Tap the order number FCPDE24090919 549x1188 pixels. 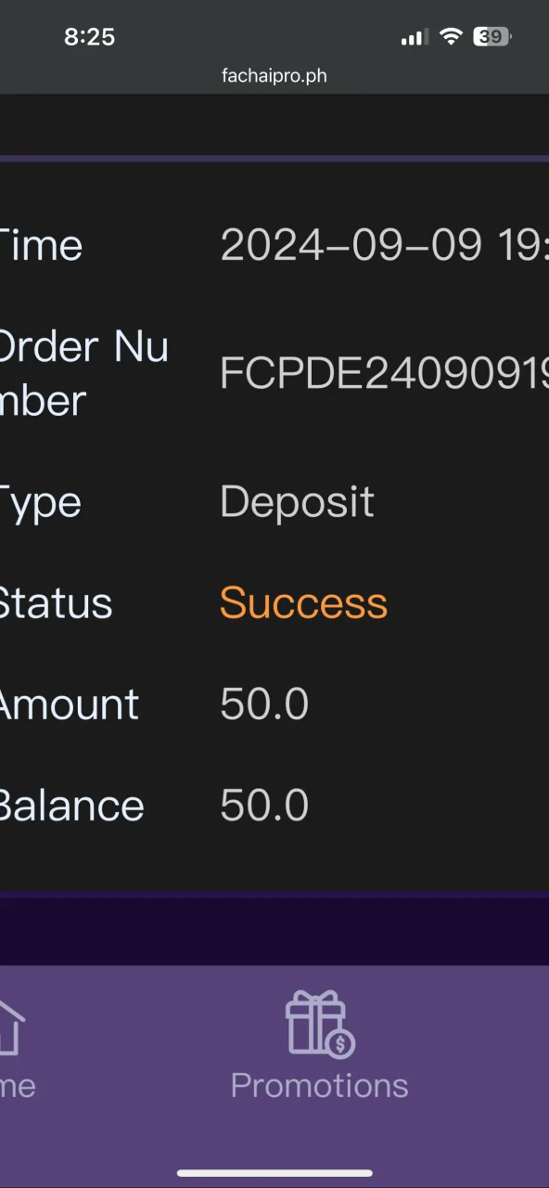[384, 374]
